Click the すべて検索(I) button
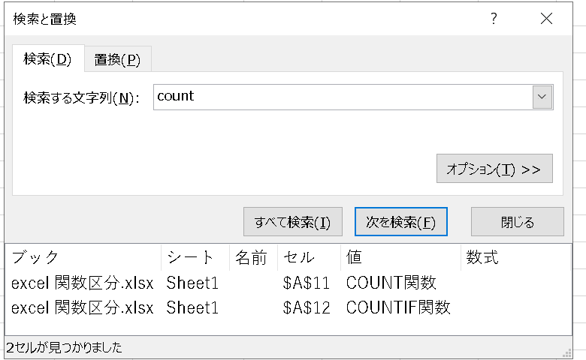This screenshot has height=360, width=586. [293, 222]
